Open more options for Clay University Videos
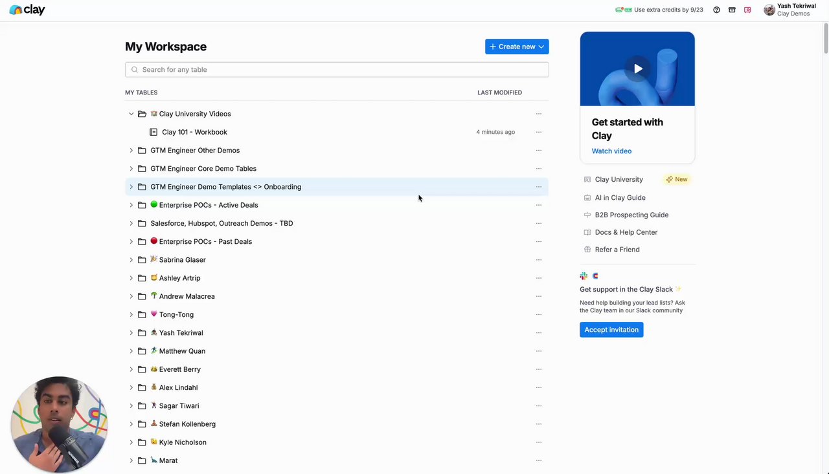 click(538, 114)
